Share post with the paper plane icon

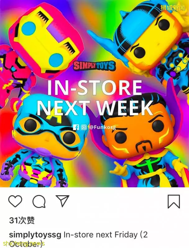(x=62, y=201)
